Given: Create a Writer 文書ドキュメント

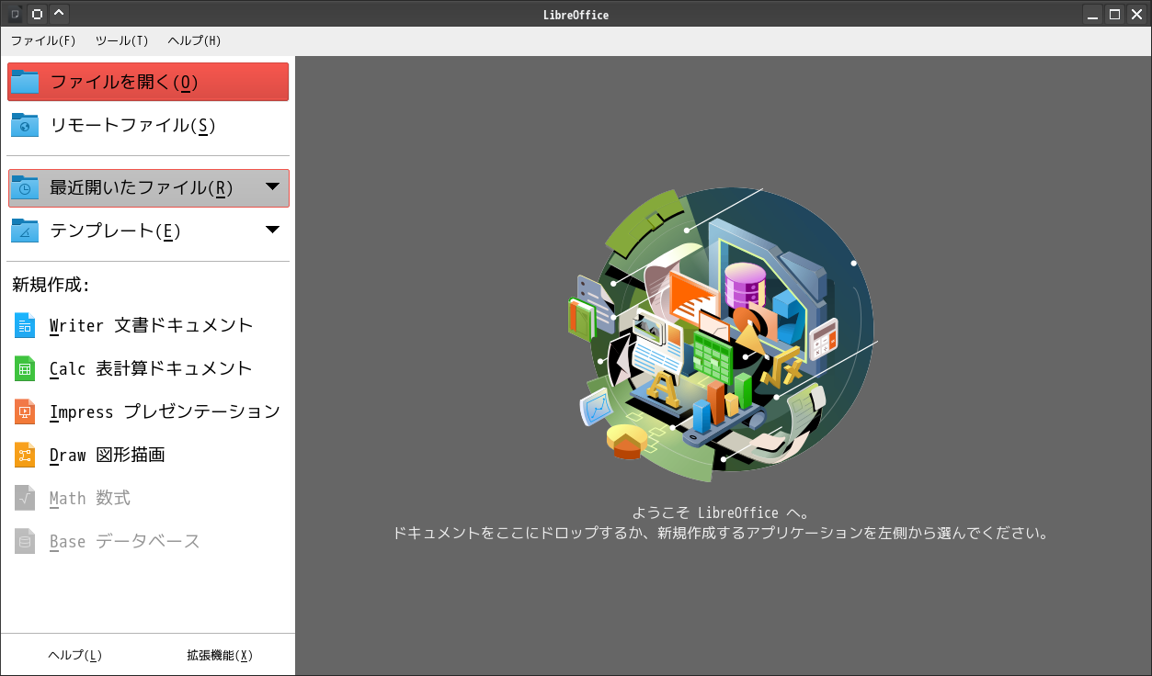Looking at the screenshot, I should 148,325.
